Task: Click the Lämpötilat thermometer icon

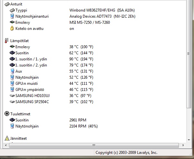Action: [x=6, y=41]
